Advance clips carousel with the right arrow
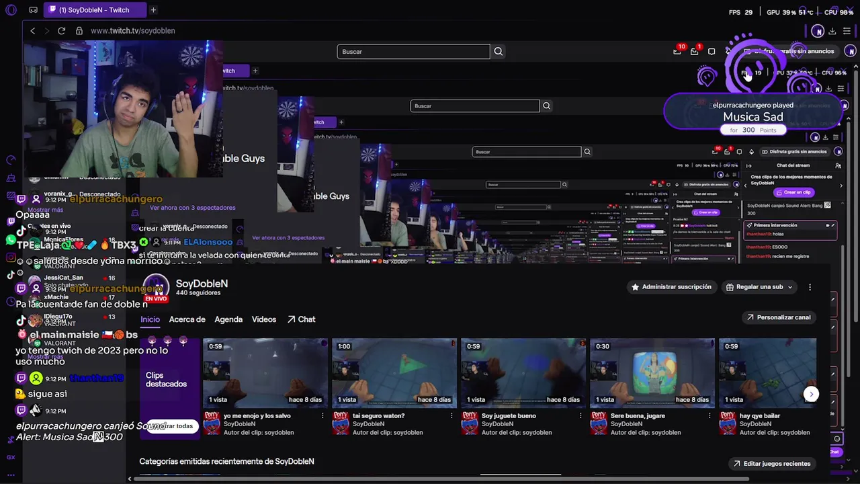Image resolution: width=860 pixels, height=484 pixels. pos(811,395)
